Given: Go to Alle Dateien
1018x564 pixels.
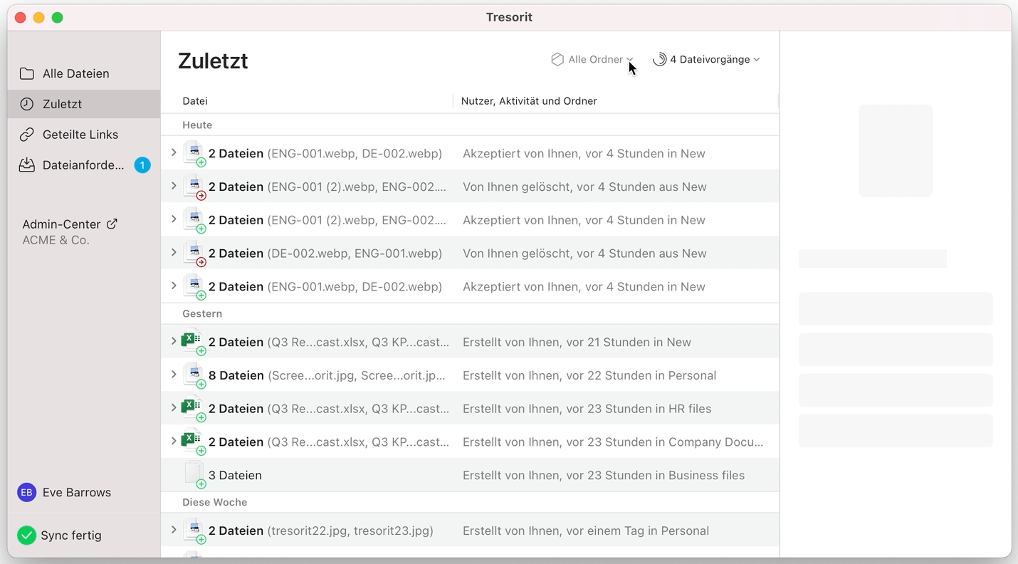Looking at the screenshot, I should pyautogui.click(x=84, y=73).
